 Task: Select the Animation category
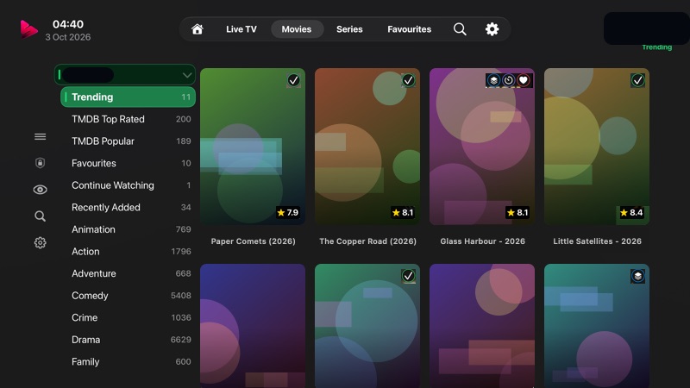(x=128, y=229)
